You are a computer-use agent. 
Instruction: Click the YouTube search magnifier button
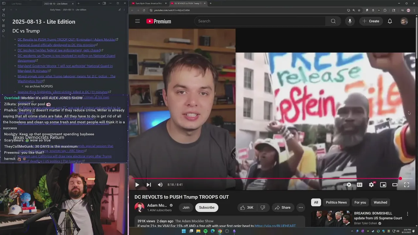point(333,21)
